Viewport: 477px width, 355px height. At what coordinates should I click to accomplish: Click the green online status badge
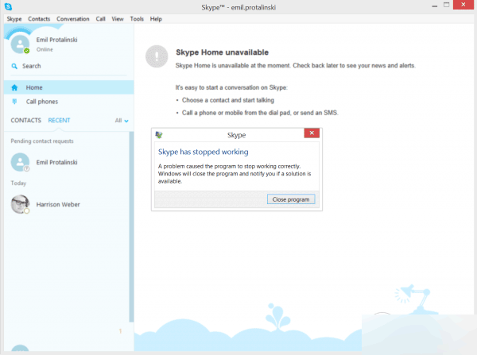click(x=26, y=51)
